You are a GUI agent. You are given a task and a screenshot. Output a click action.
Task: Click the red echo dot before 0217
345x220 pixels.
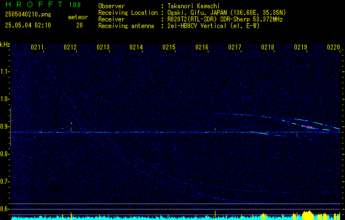(x=215, y=129)
